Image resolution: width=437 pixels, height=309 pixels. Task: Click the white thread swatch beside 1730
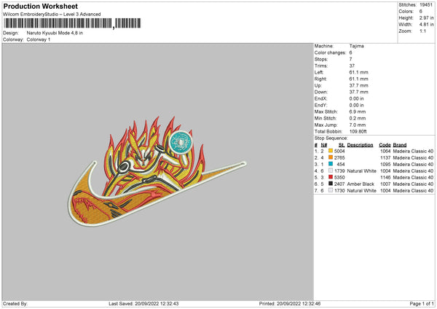(331, 190)
